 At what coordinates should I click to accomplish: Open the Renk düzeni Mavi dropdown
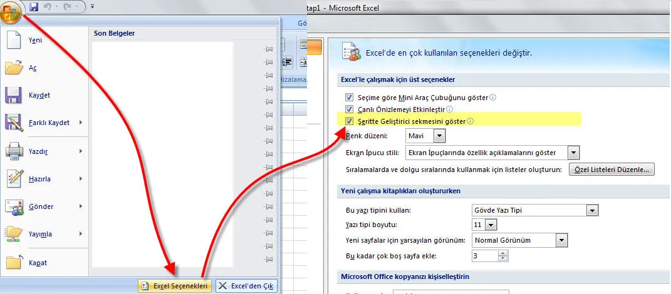pyautogui.click(x=439, y=136)
